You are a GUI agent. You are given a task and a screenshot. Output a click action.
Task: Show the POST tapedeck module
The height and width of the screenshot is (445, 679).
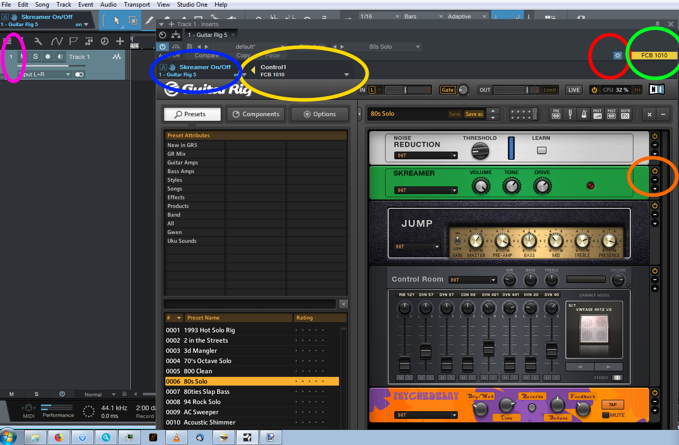point(611,115)
